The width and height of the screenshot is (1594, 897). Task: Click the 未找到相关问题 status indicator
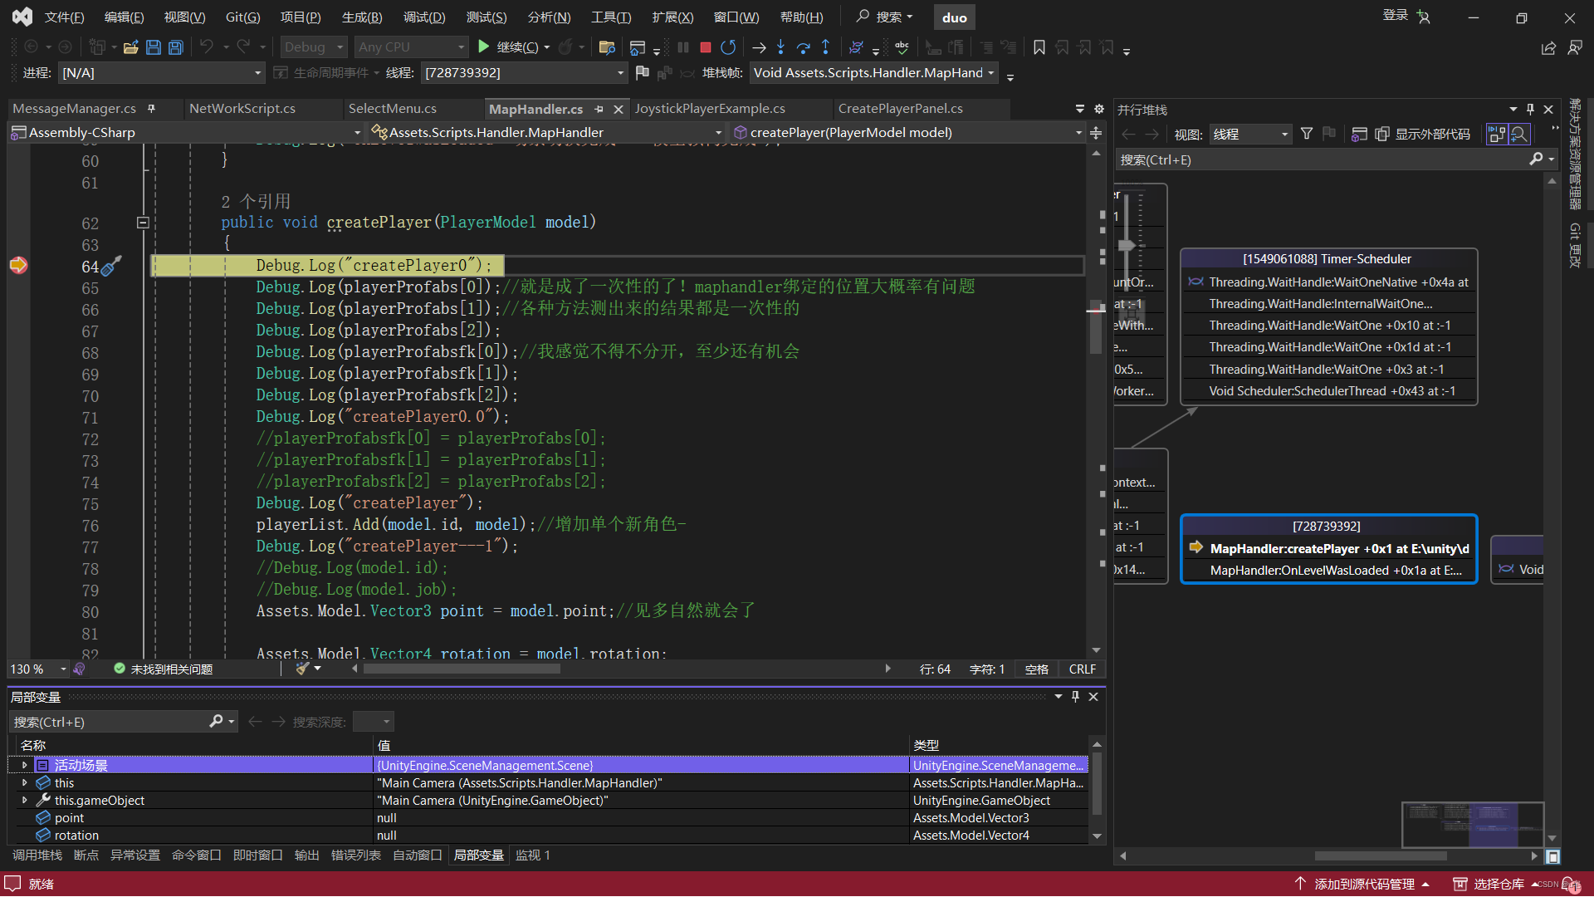tap(164, 669)
